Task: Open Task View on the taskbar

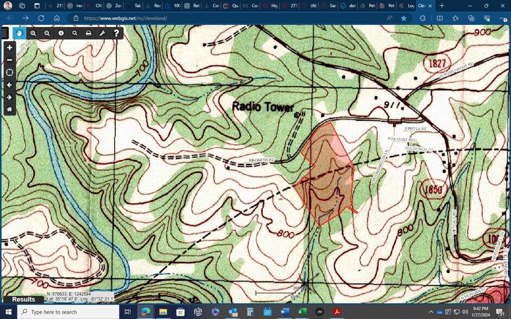Action: 128,312
